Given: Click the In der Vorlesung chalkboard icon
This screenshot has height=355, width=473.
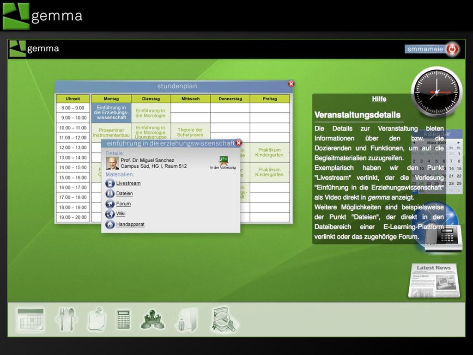Looking at the screenshot, I should click(x=224, y=159).
